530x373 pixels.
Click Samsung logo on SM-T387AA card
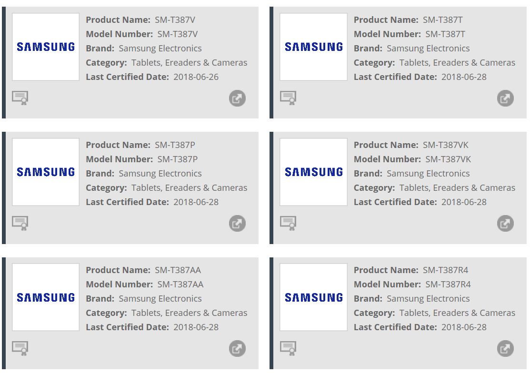[x=46, y=297]
